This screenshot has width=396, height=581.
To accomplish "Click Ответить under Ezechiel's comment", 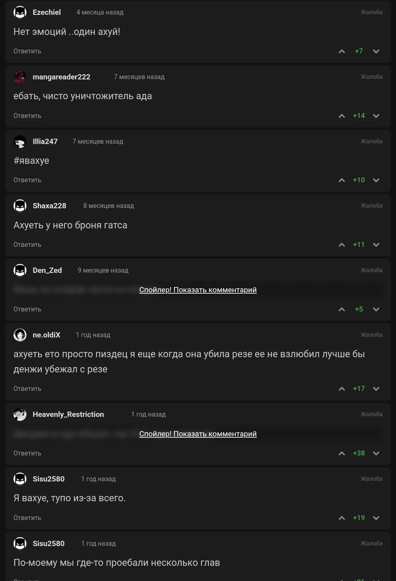I will click(x=27, y=51).
